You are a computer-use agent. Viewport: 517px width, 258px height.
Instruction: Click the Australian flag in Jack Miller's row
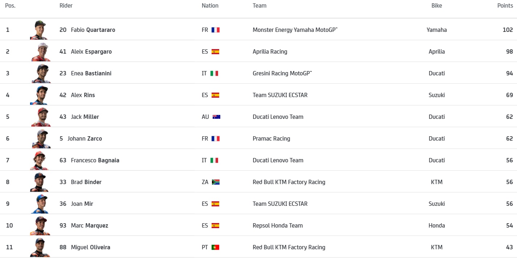coord(216,117)
